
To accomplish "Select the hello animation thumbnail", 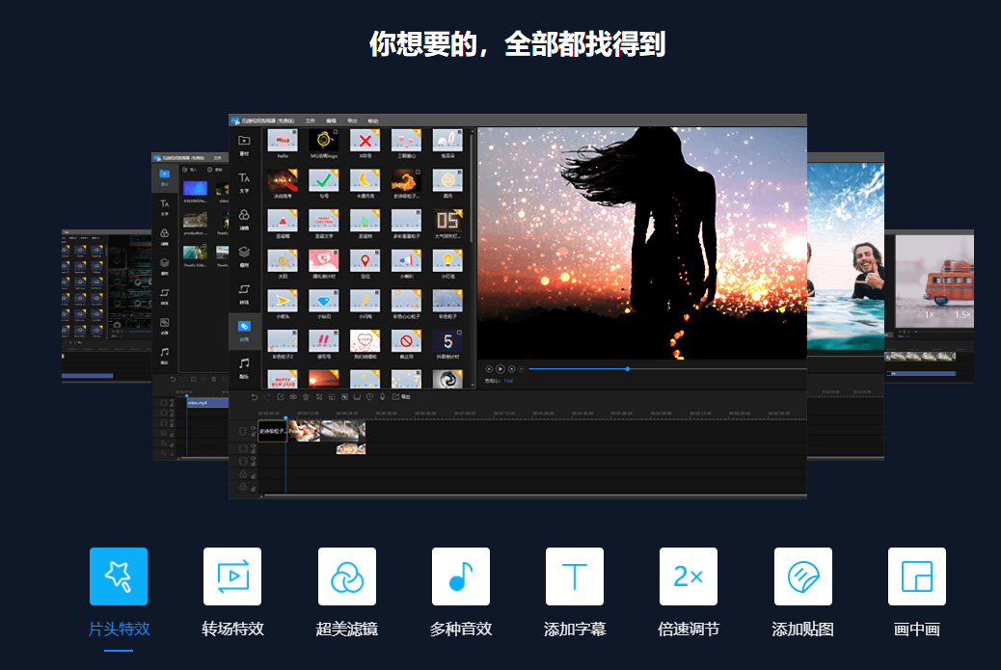I will (283, 141).
